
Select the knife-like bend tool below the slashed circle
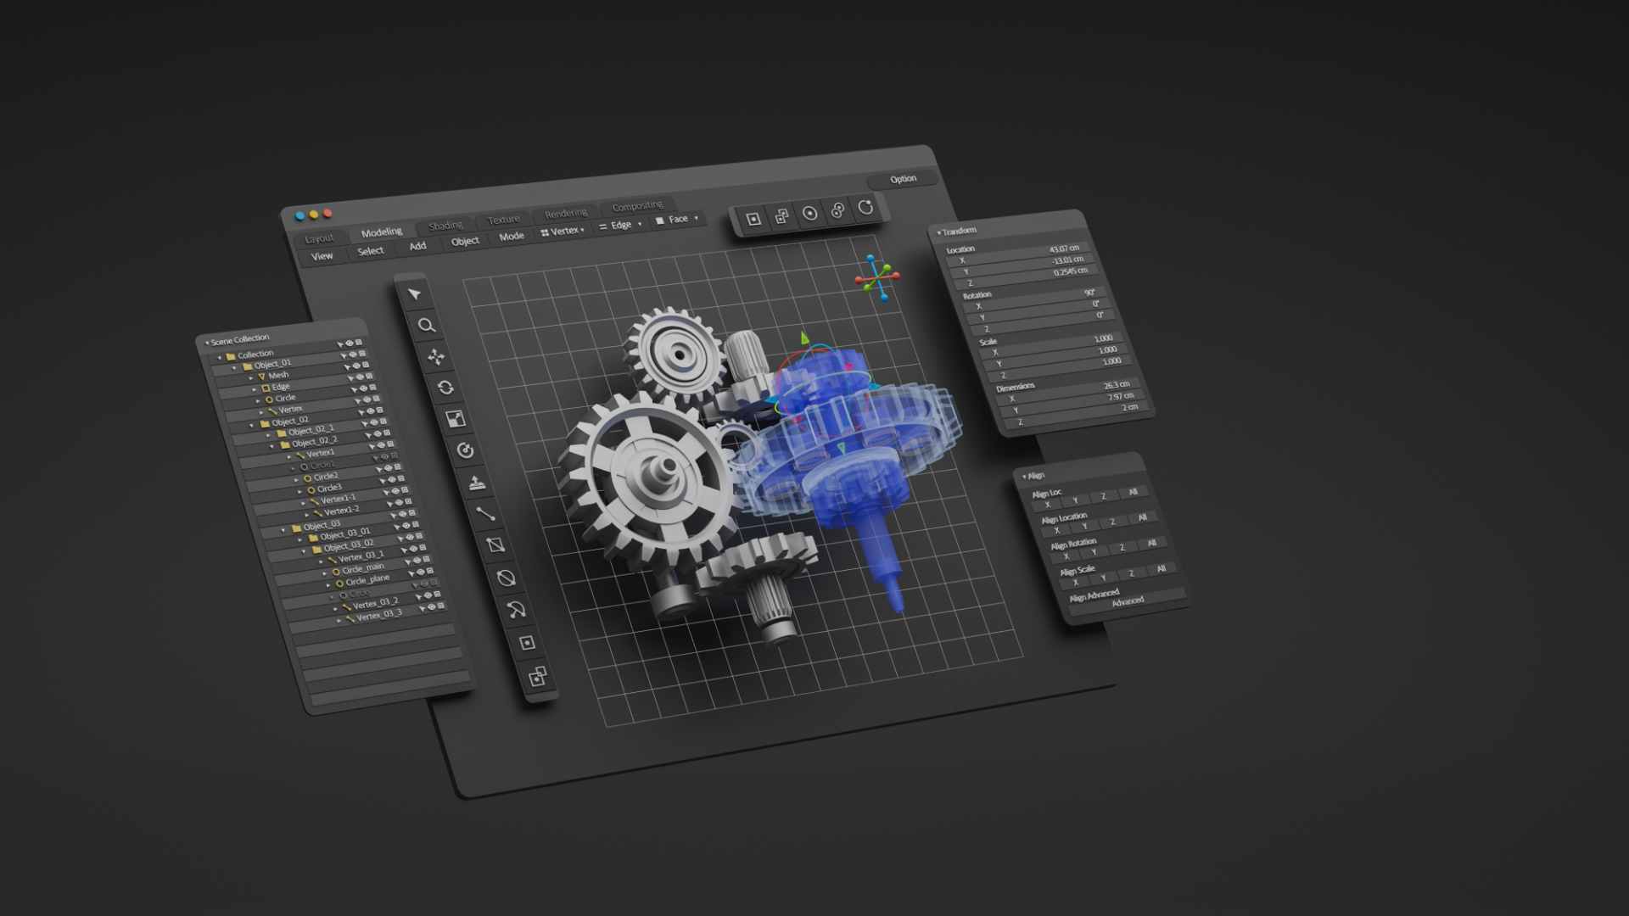[516, 609]
